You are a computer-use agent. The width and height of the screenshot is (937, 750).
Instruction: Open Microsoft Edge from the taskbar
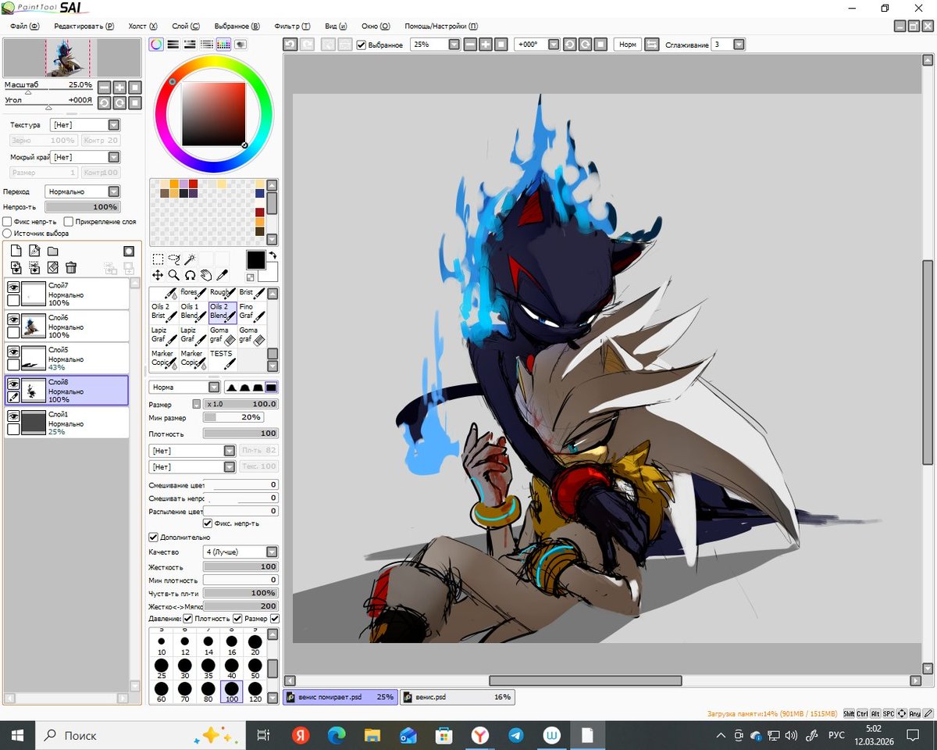tap(337, 735)
